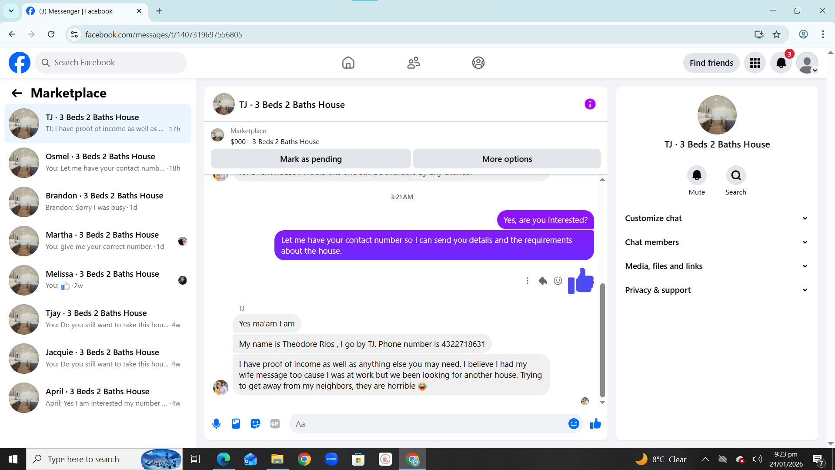Reply to the thumbs-up message
The height and width of the screenshot is (470, 835).
[543, 281]
